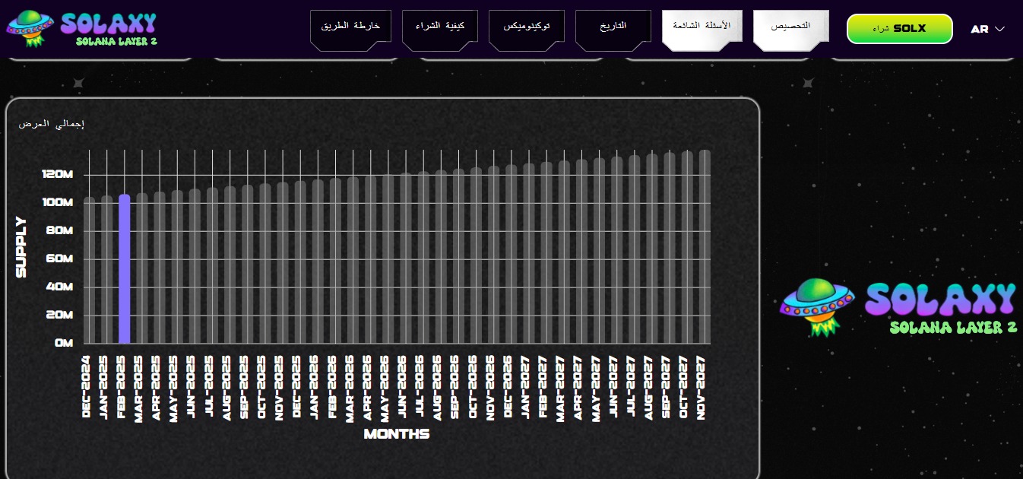Click the NOV-2027 supply bar
The width and height of the screenshot is (1023, 479).
point(705,247)
